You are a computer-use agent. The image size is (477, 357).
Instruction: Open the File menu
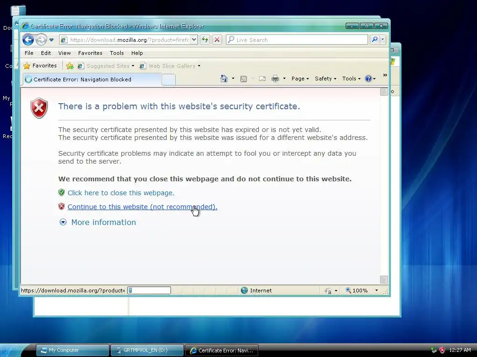(29, 53)
